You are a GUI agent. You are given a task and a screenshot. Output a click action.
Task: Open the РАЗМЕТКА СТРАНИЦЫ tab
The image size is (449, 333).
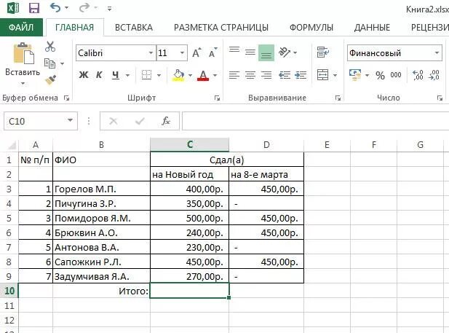(221, 28)
